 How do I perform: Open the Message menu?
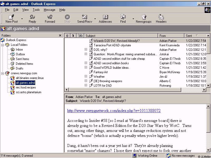(49, 10)
